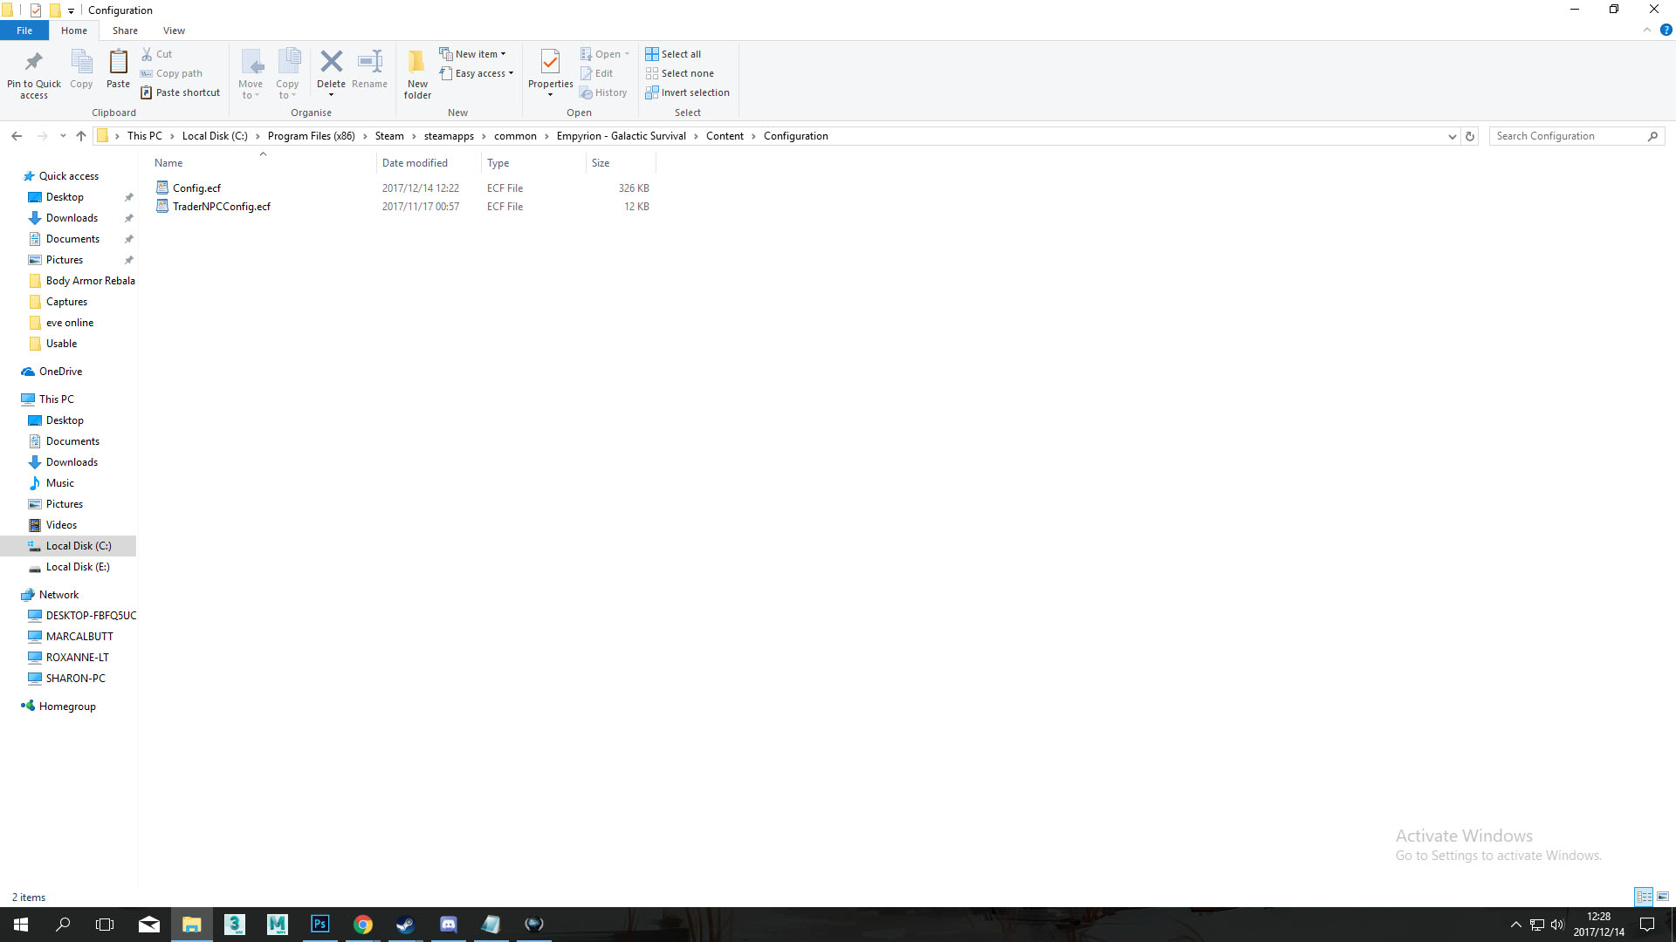Open Steam from the taskbar
The width and height of the screenshot is (1676, 942).
[x=405, y=925]
